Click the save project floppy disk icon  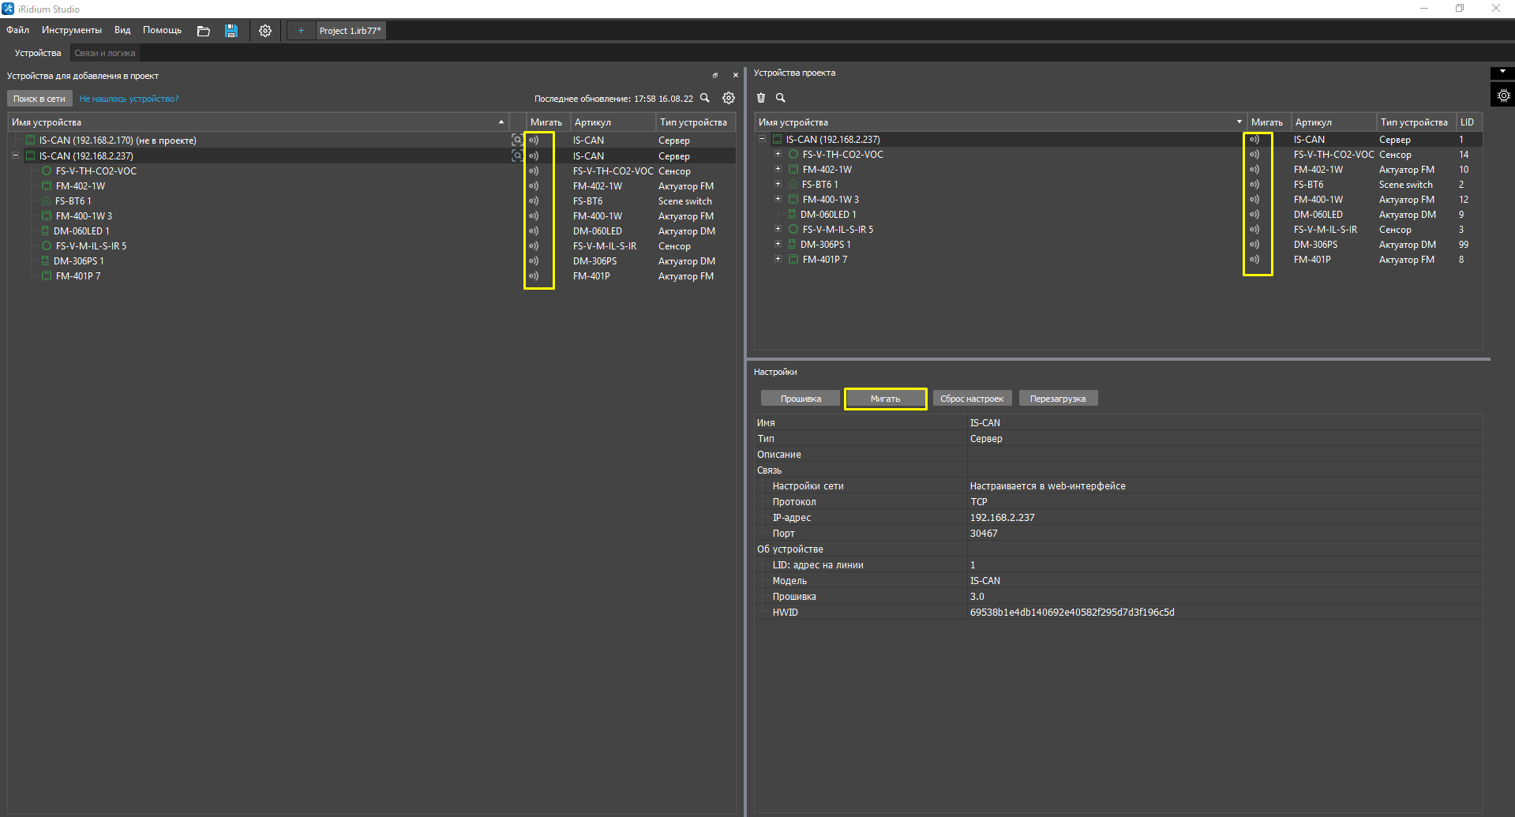click(x=231, y=31)
